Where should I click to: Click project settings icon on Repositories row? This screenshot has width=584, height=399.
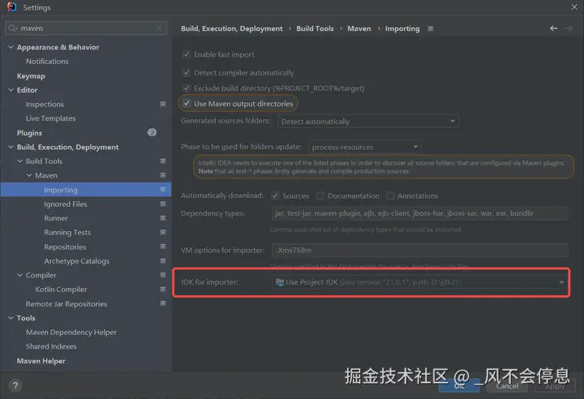click(x=163, y=247)
